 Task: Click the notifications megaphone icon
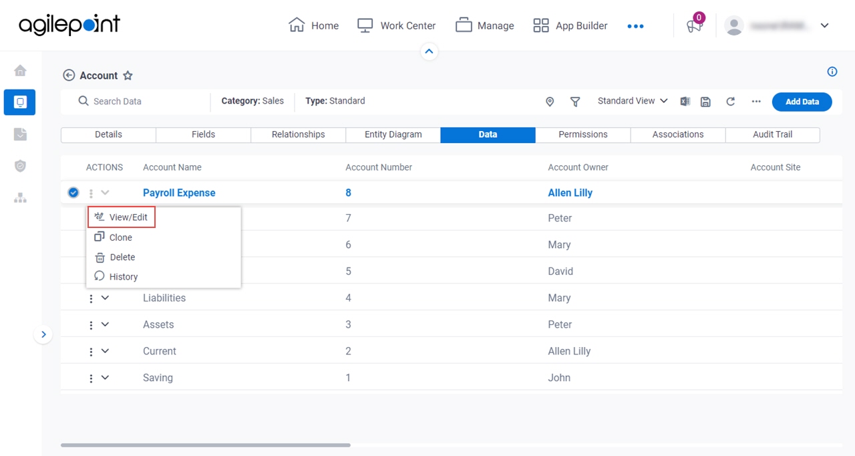(694, 26)
